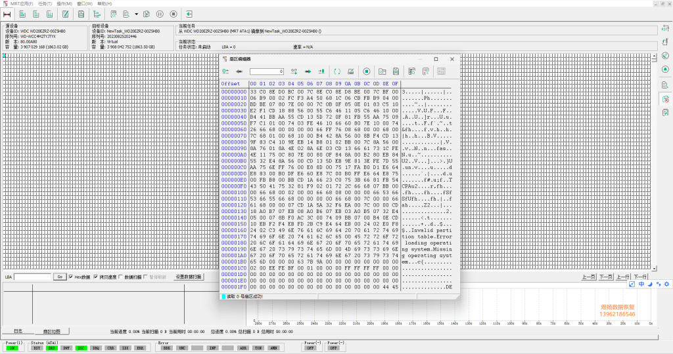Open the 操作(M) menu
The width and height of the screenshot is (673, 354).
click(64, 3)
